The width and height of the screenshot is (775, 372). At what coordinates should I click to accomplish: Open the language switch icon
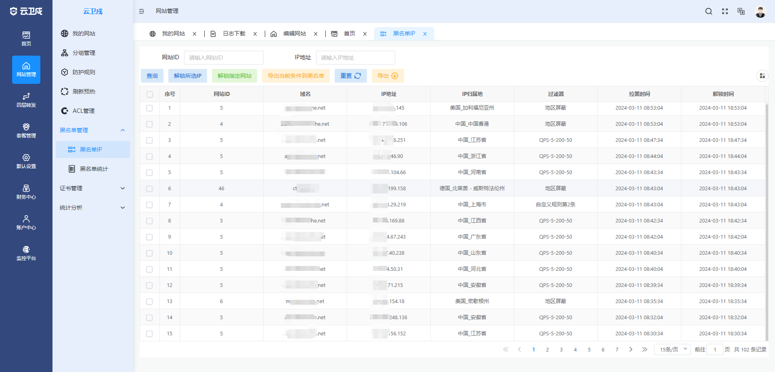(x=741, y=11)
